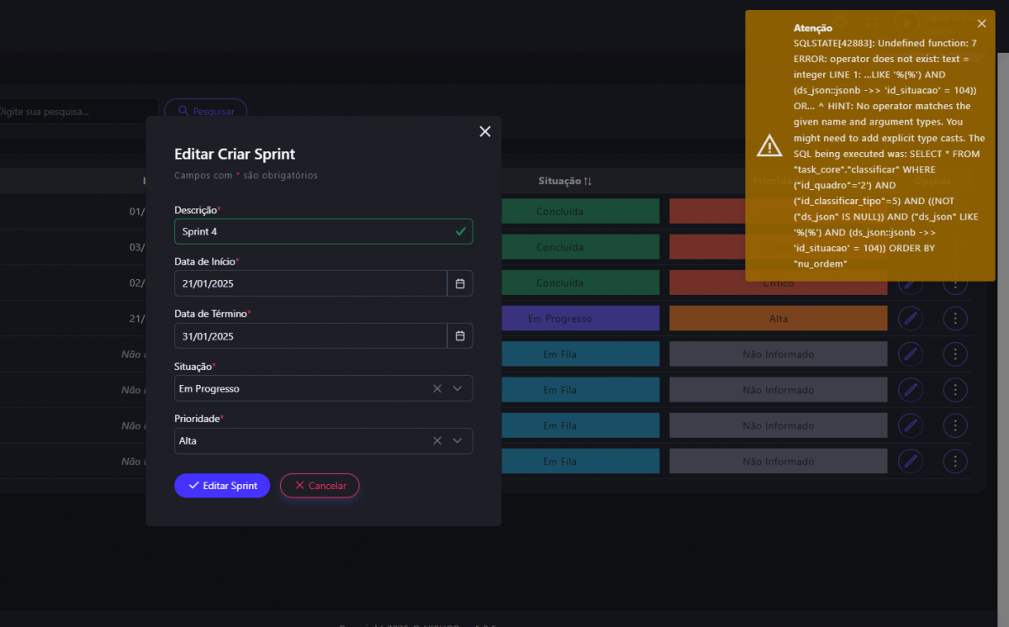Screen dimensions: 1009x627
Task: Click the pencil edit icon in the Alta priority row
Action: [910, 319]
